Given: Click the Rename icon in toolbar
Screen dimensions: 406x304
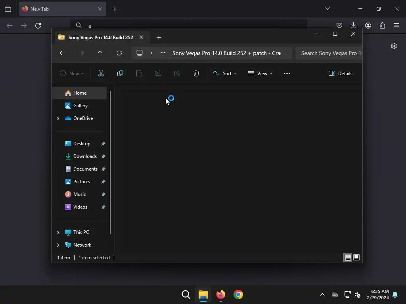Looking at the screenshot, I should (x=158, y=73).
